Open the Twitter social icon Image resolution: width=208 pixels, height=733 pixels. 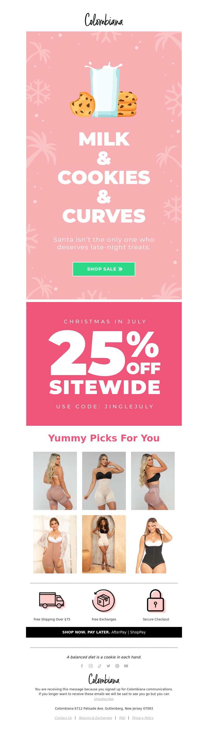pos(108,666)
